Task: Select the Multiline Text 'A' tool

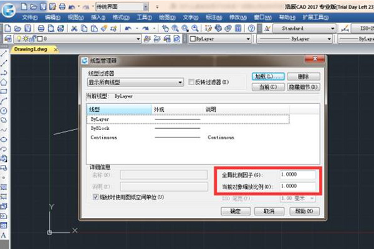Action: 4,236
